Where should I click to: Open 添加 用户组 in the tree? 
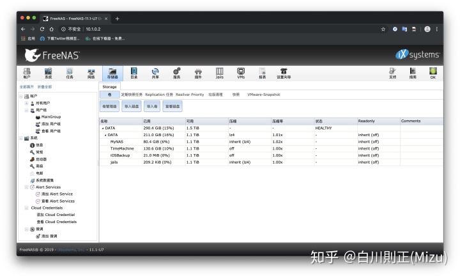[50, 124]
